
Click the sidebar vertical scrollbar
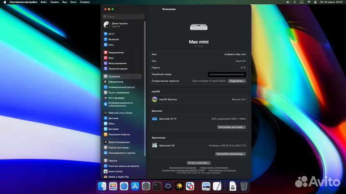click(145, 88)
